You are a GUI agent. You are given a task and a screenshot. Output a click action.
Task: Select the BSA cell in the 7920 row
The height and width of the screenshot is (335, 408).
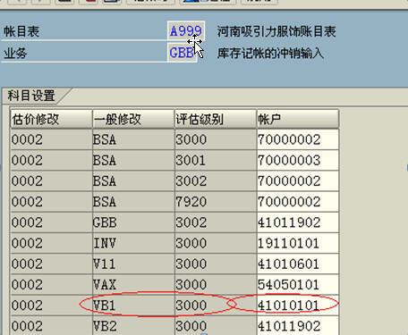pyautogui.click(x=133, y=202)
